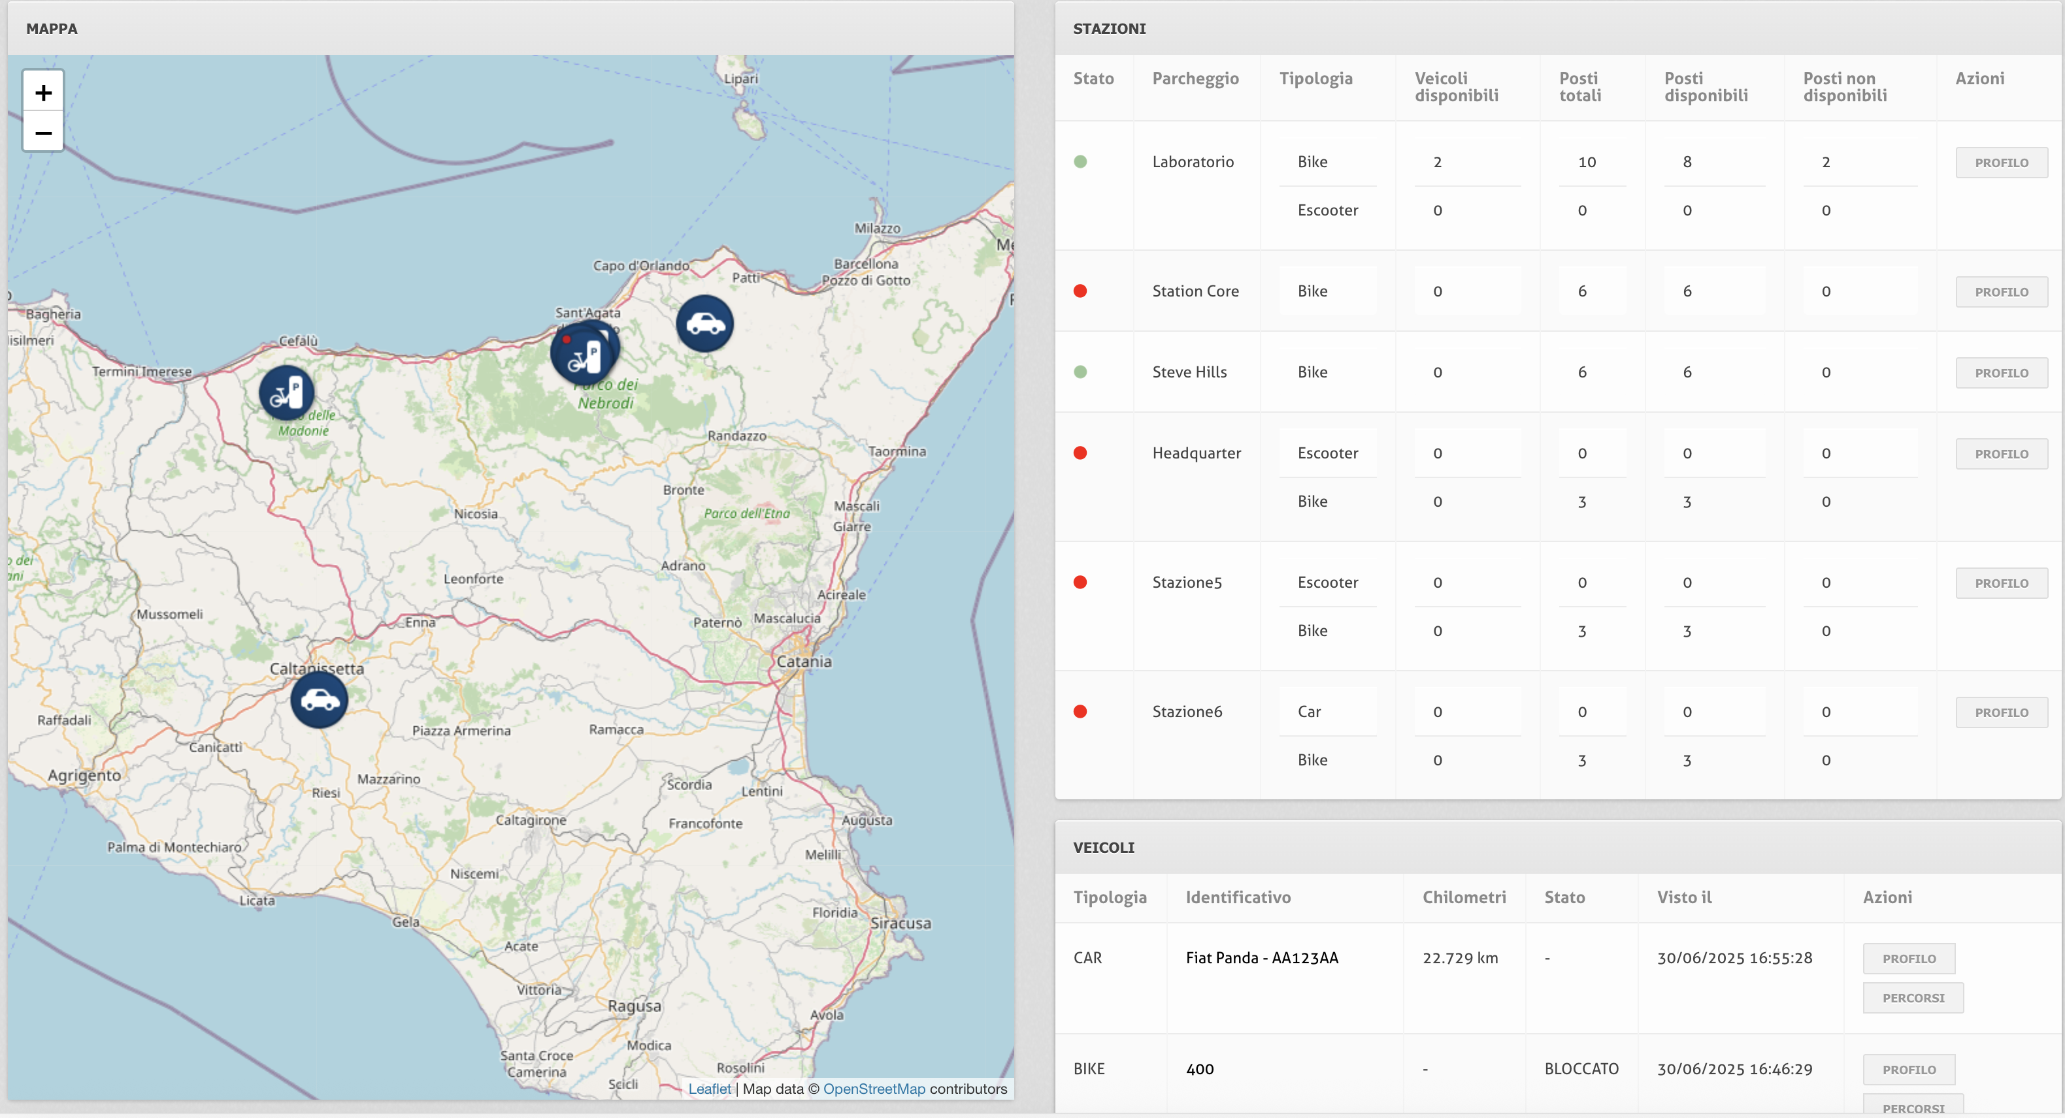2065x1118 pixels.
Task: Open the profile of bike 400
Action: 1909,1069
